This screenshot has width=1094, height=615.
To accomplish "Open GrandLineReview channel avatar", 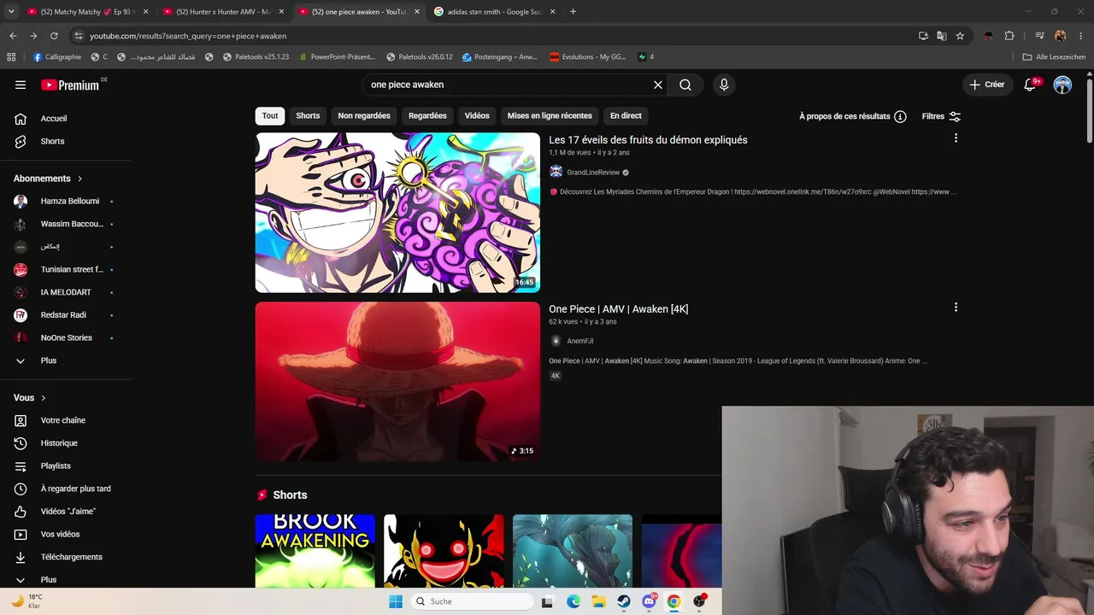I will (556, 172).
